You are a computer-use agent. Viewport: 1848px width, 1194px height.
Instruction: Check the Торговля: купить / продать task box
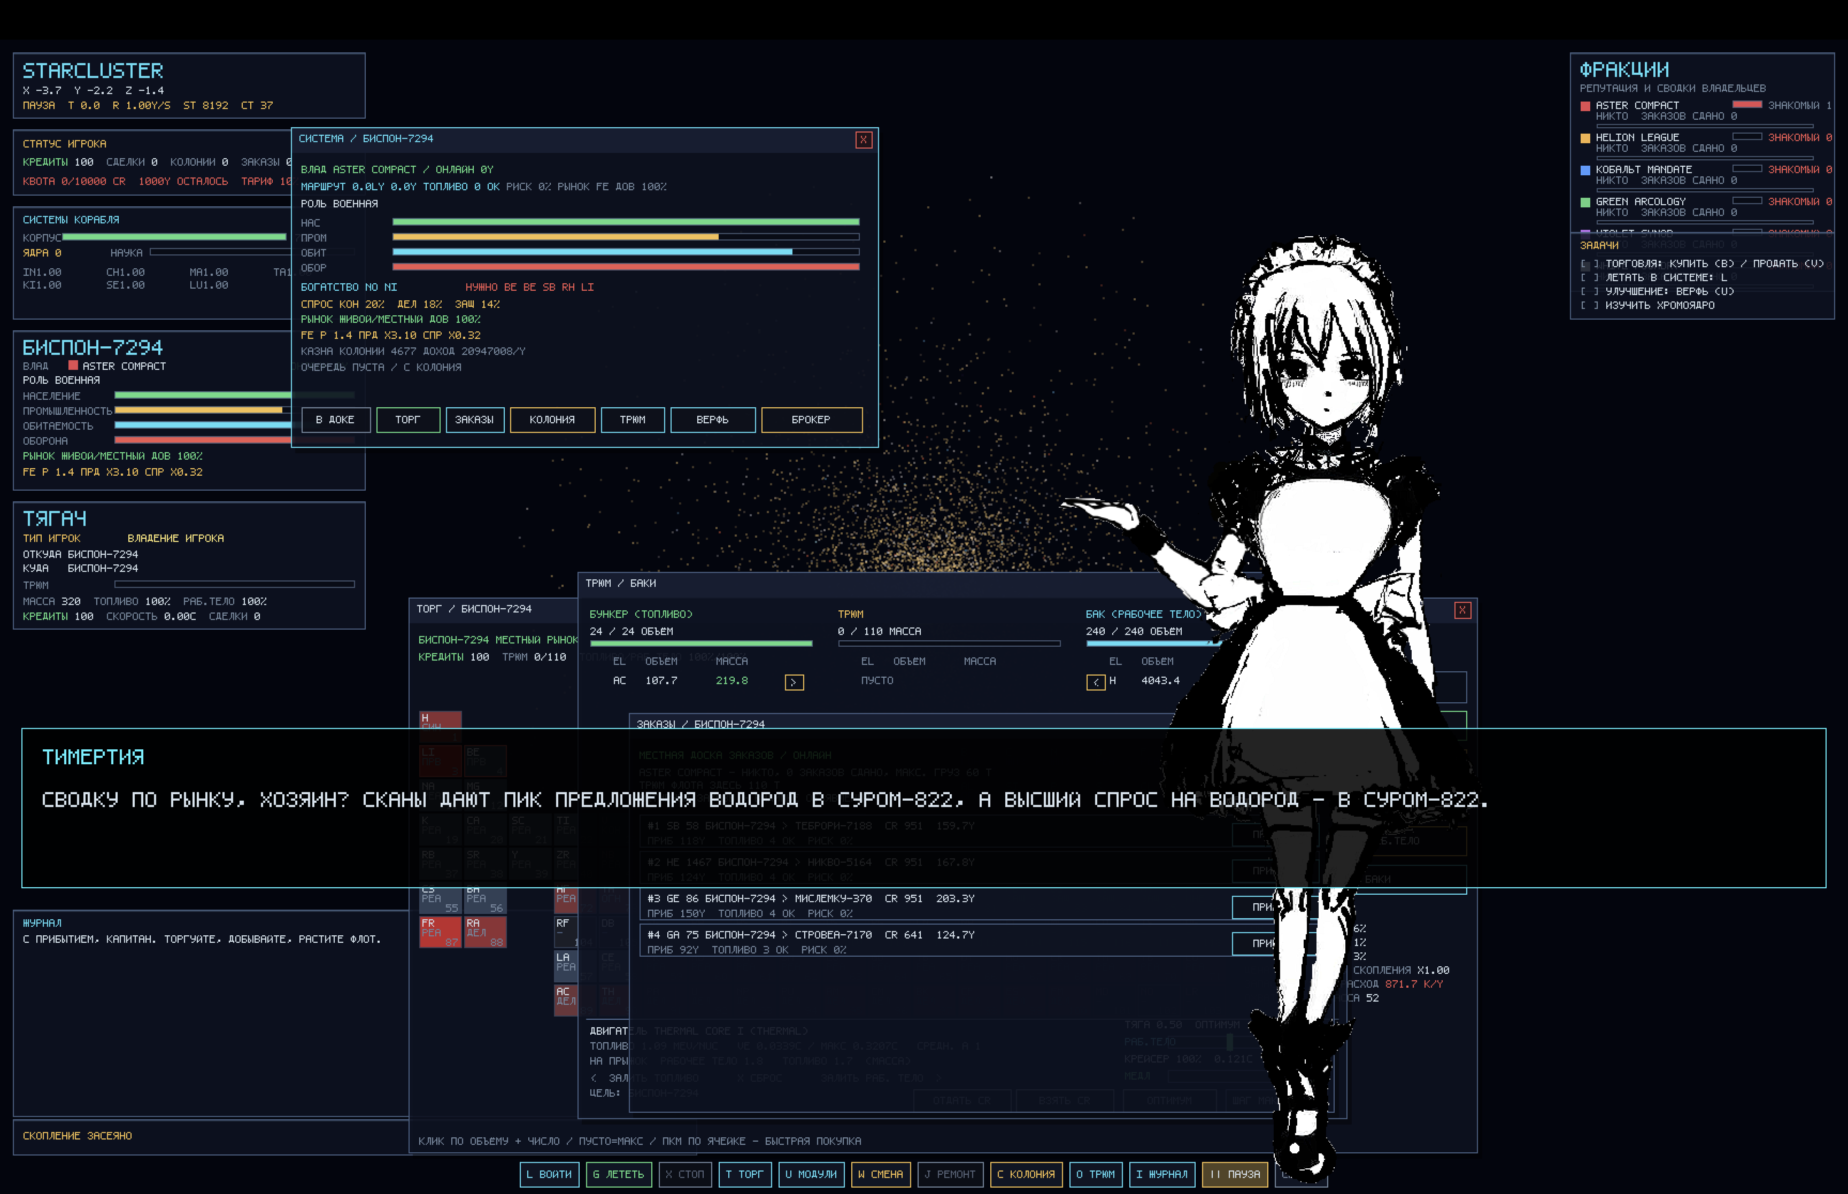point(1590,265)
